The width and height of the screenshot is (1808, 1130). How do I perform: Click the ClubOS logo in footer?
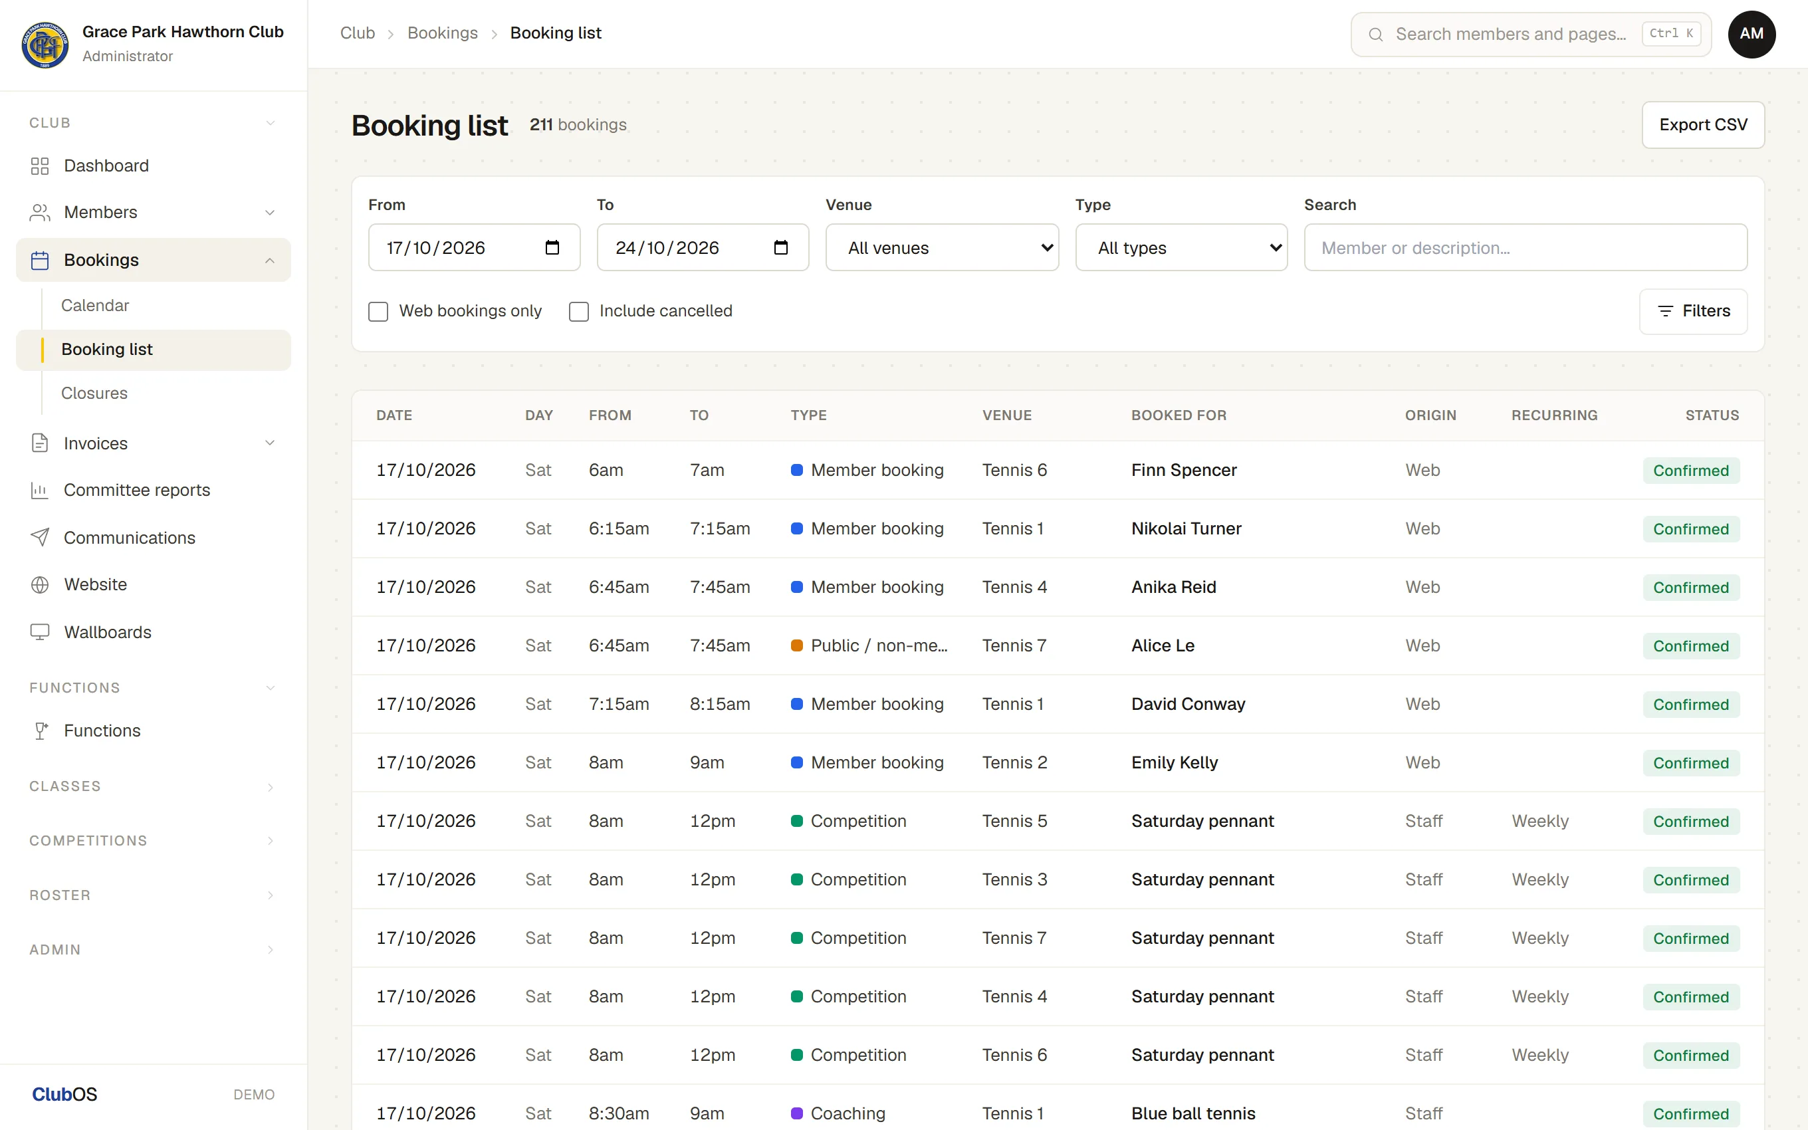[x=64, y=1094]
